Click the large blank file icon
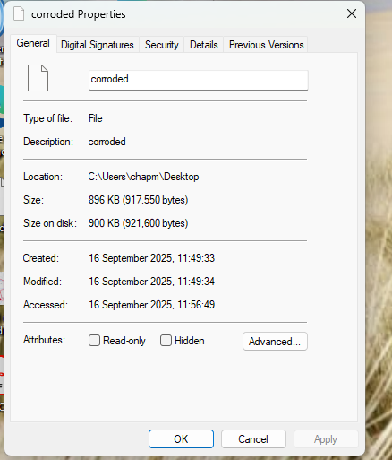 pyautogui.click(x=38, y=78)
